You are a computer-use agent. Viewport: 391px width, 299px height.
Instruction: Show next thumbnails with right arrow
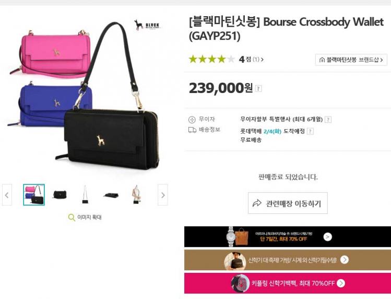click(163, 195)
